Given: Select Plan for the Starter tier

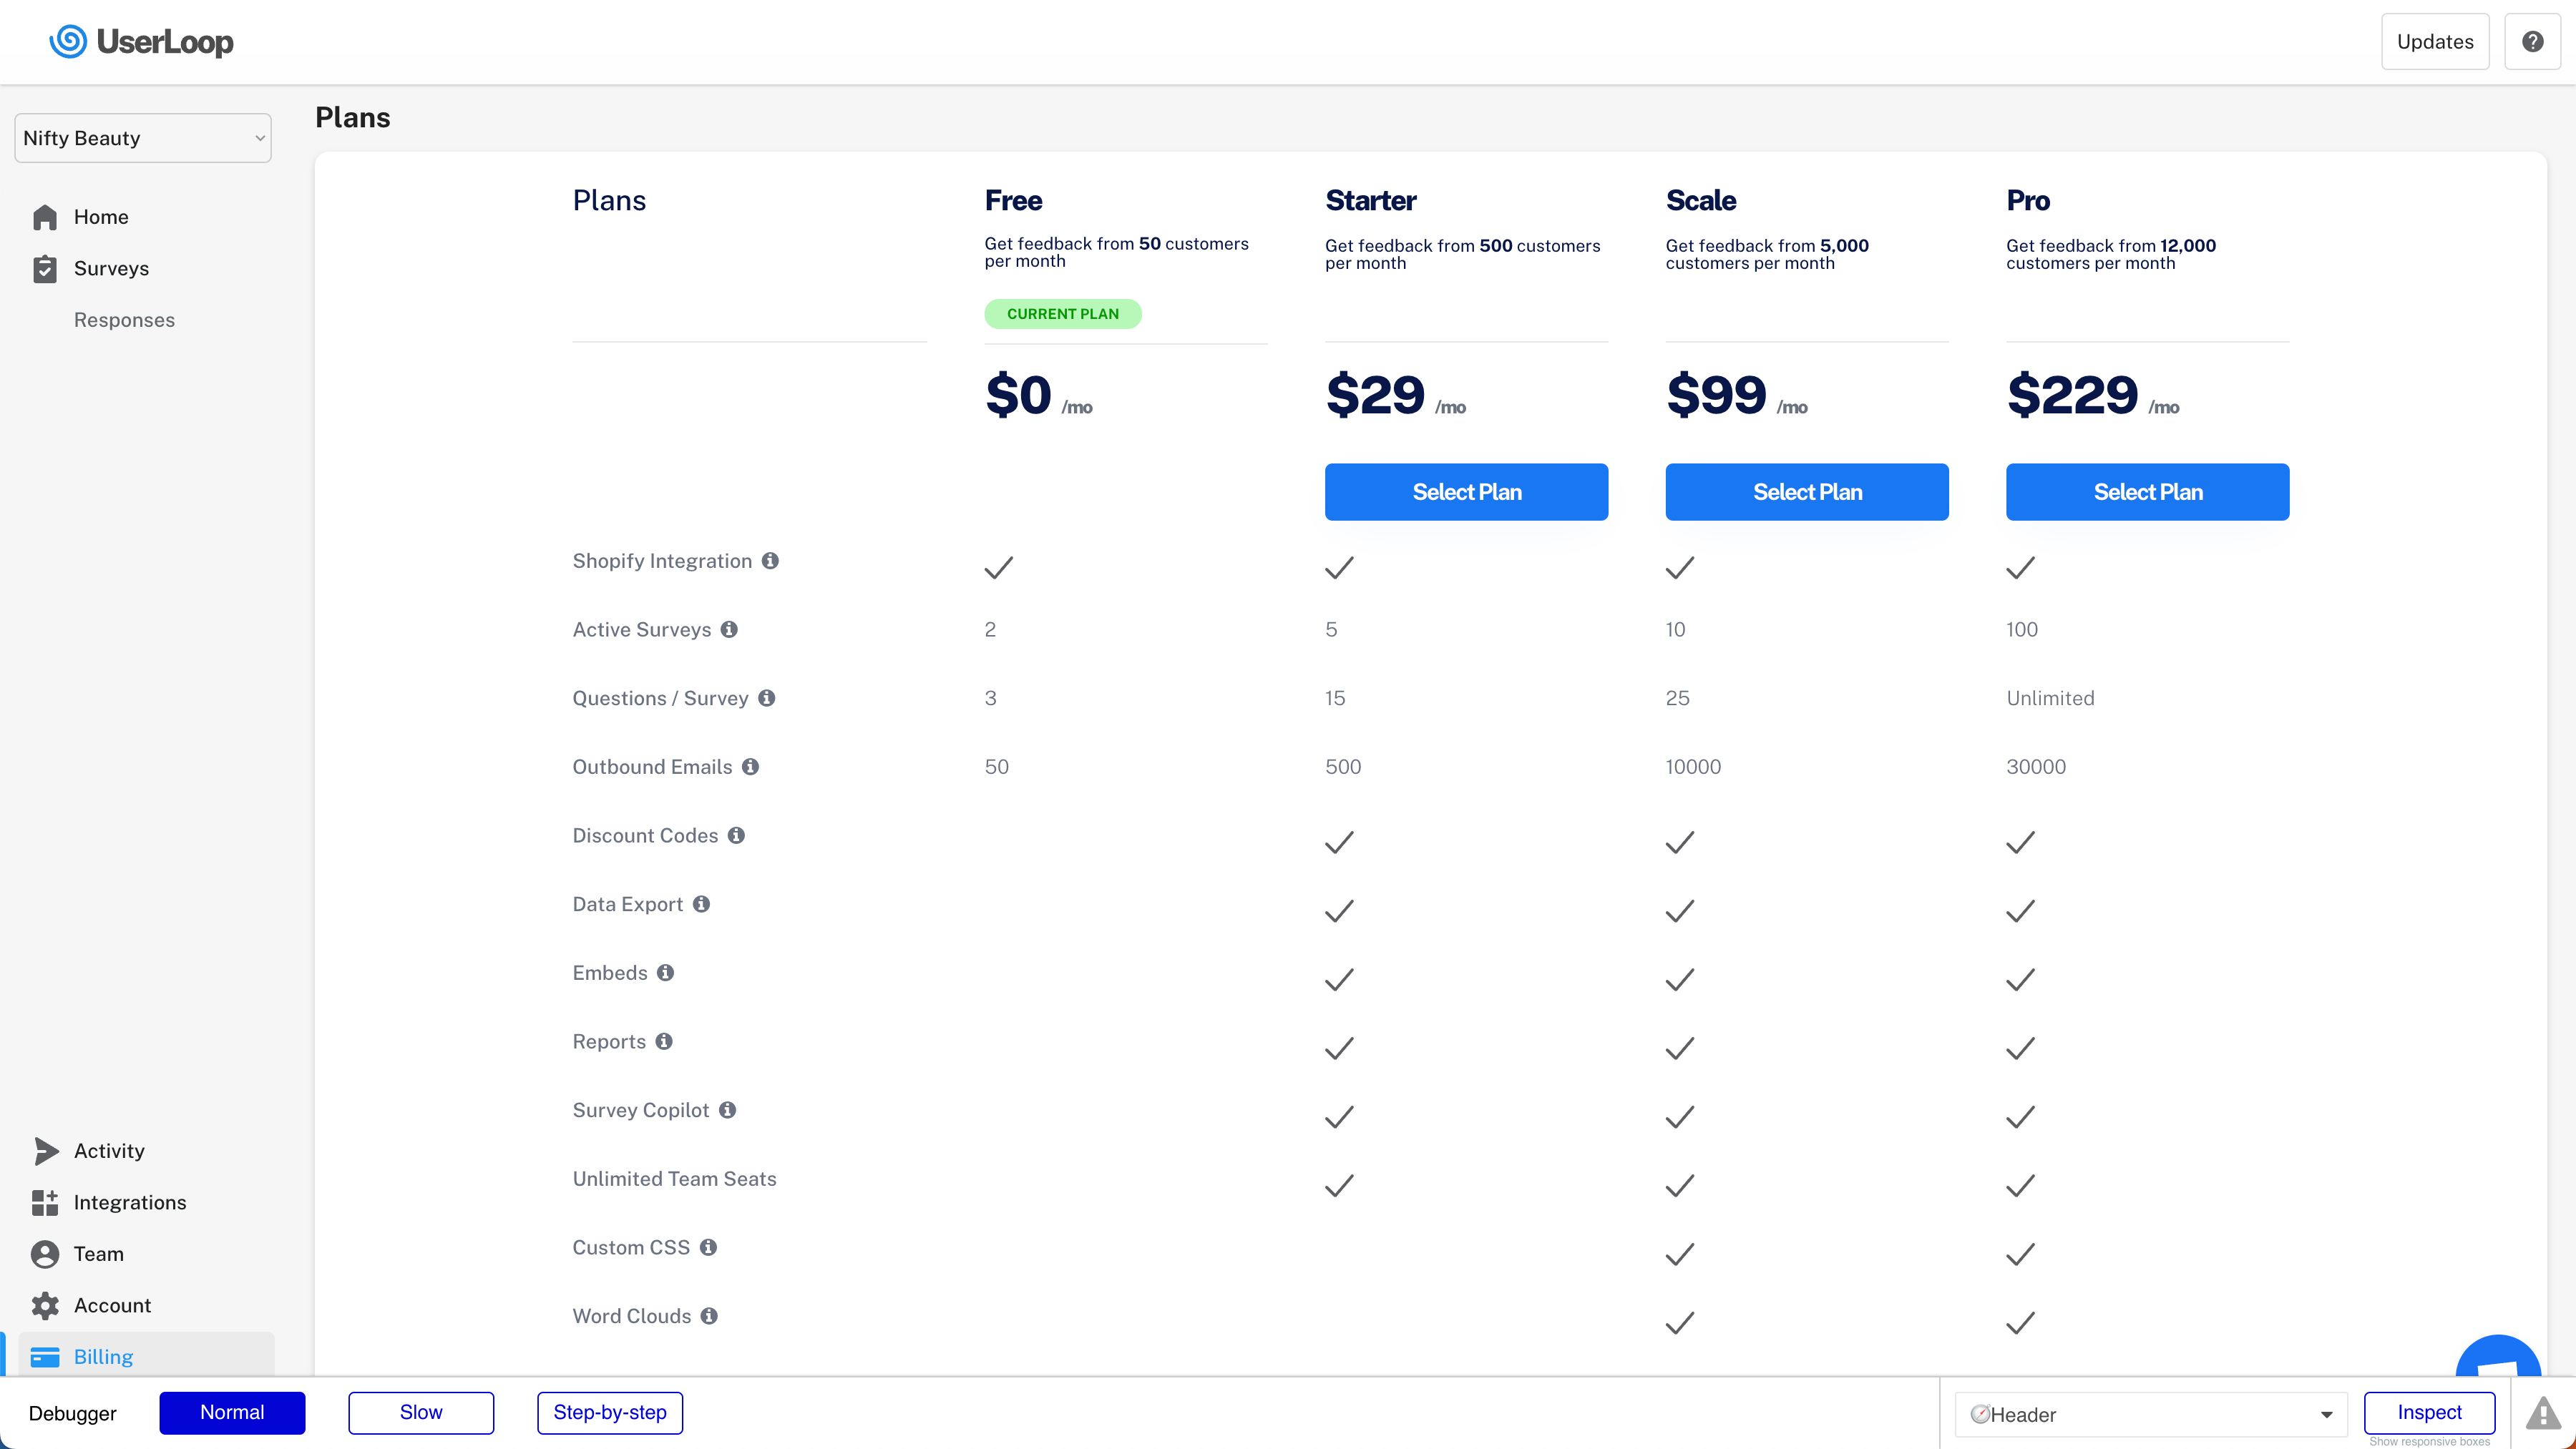Looking at the screenshot, I should 1466,491.
